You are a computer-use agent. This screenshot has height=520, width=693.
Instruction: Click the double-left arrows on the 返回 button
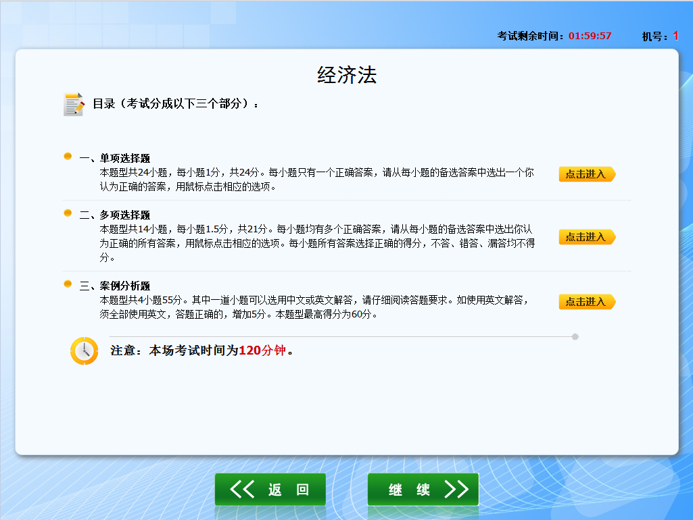[x=242, y=489]
